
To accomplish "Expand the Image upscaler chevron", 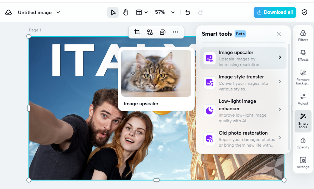I will tap(280, 57).
